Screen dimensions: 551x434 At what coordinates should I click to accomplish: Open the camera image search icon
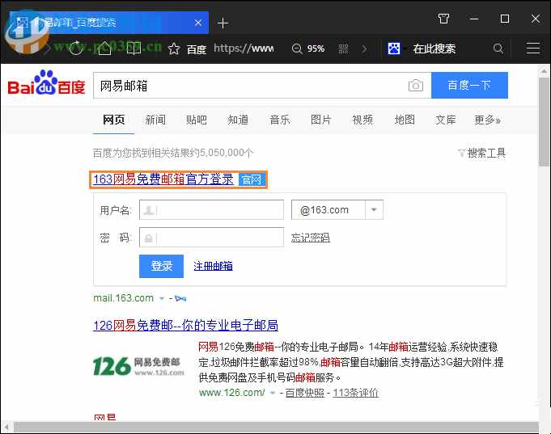pos(415,86)
